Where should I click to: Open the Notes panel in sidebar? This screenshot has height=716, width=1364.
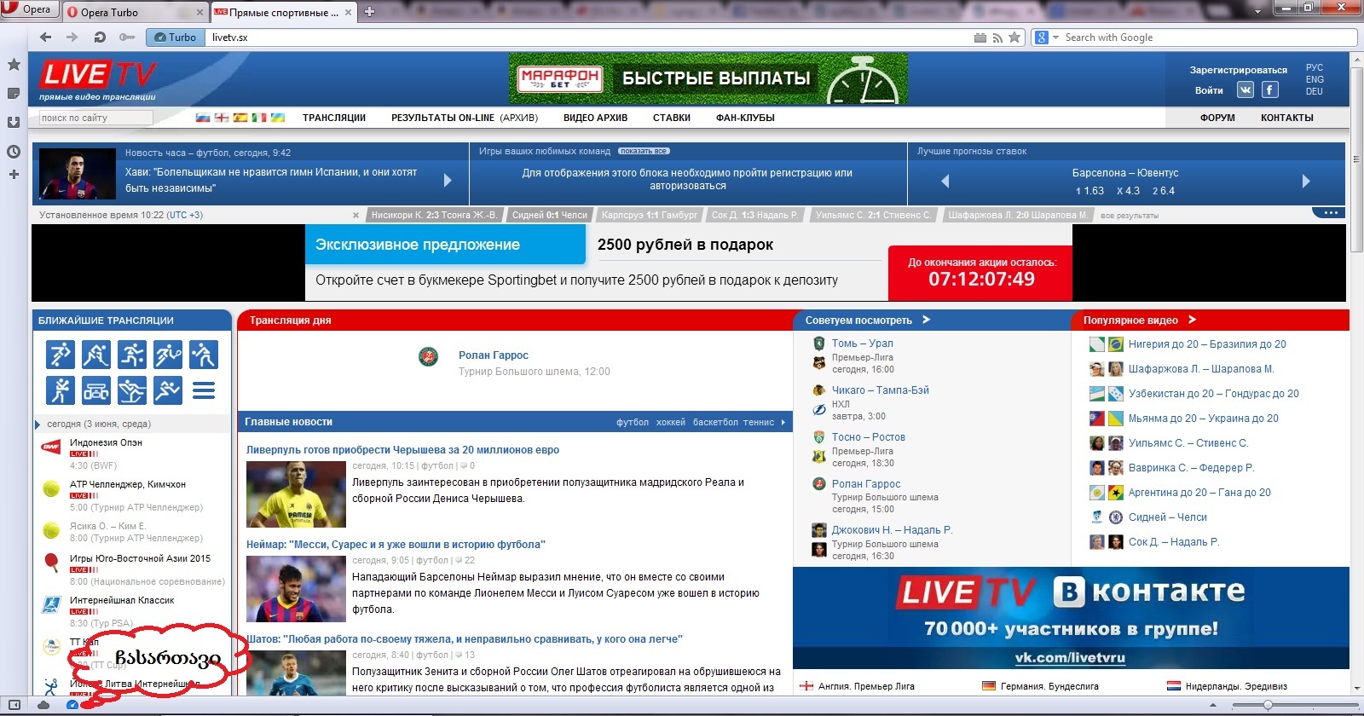click(x=14, y=93)
